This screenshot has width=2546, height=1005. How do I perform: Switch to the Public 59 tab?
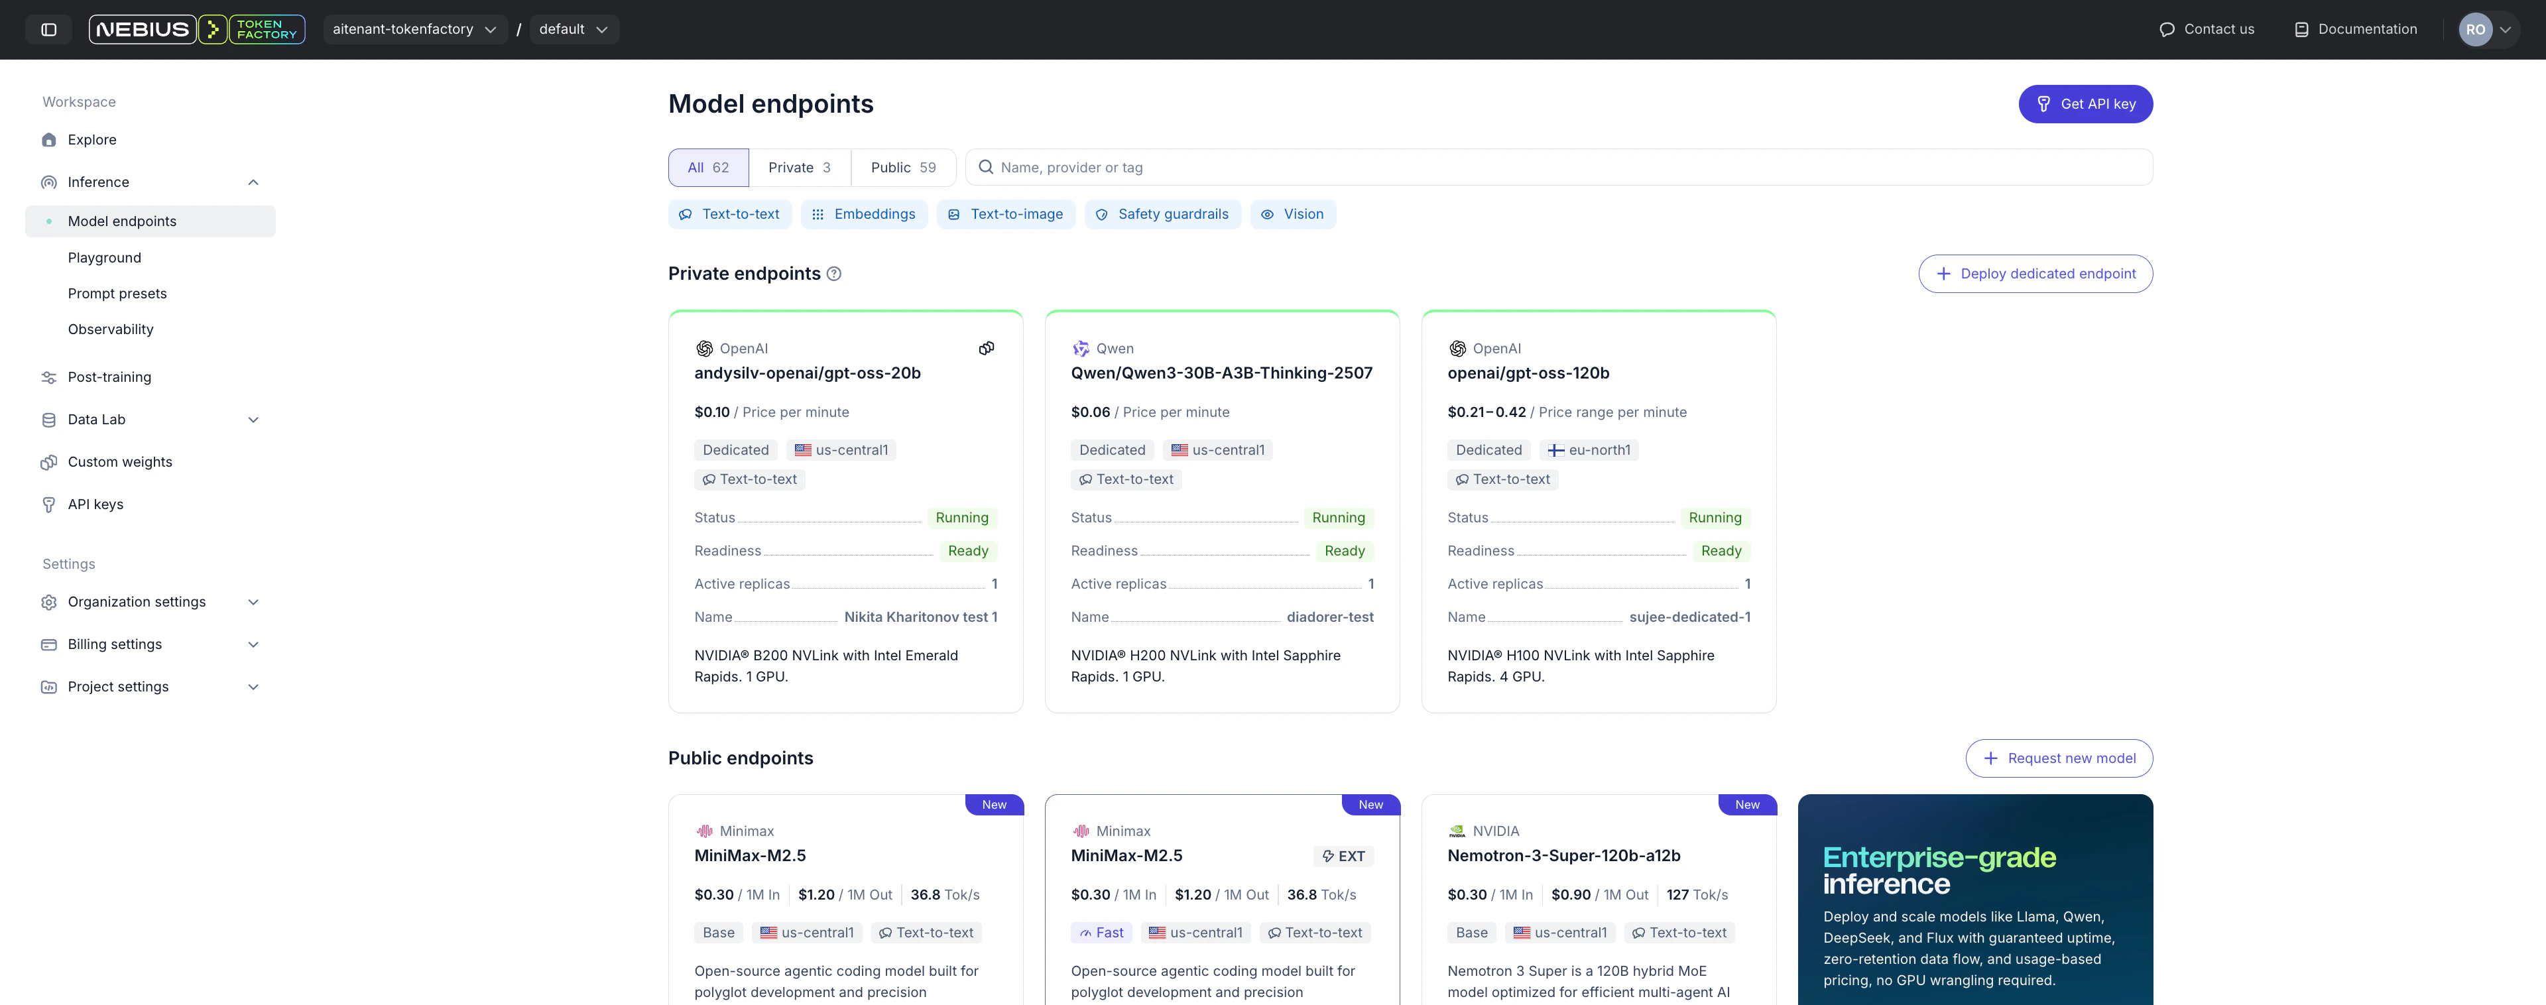point(903,168)
